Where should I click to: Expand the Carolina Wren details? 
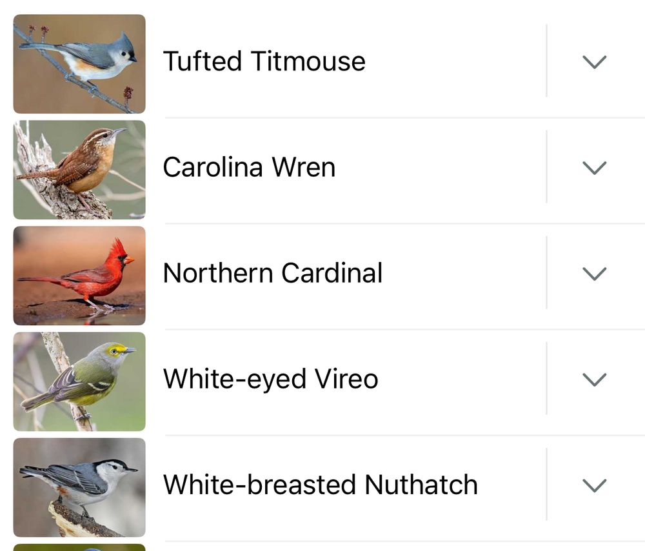594,167
